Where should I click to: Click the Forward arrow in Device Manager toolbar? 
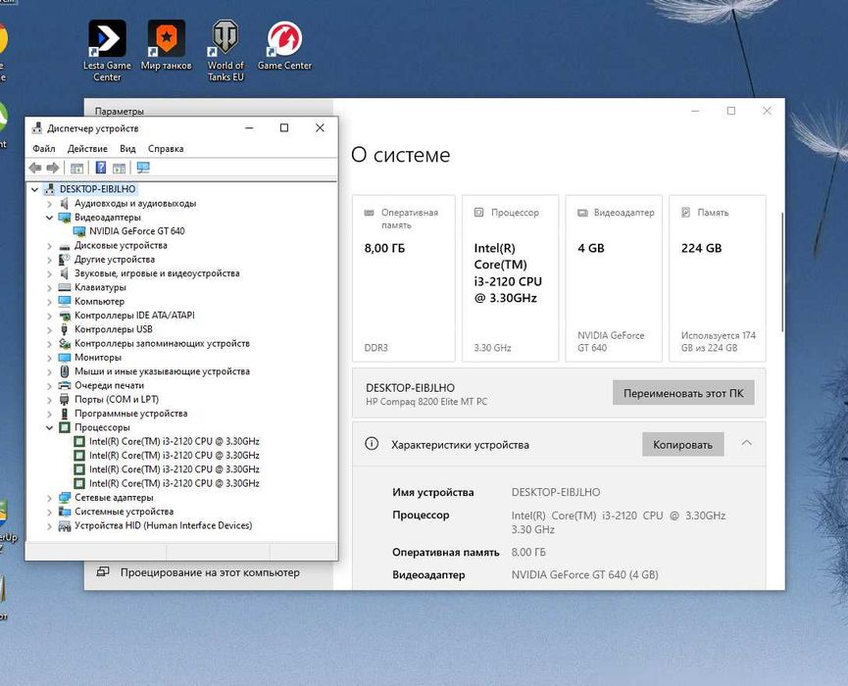[x=53, y=168]
